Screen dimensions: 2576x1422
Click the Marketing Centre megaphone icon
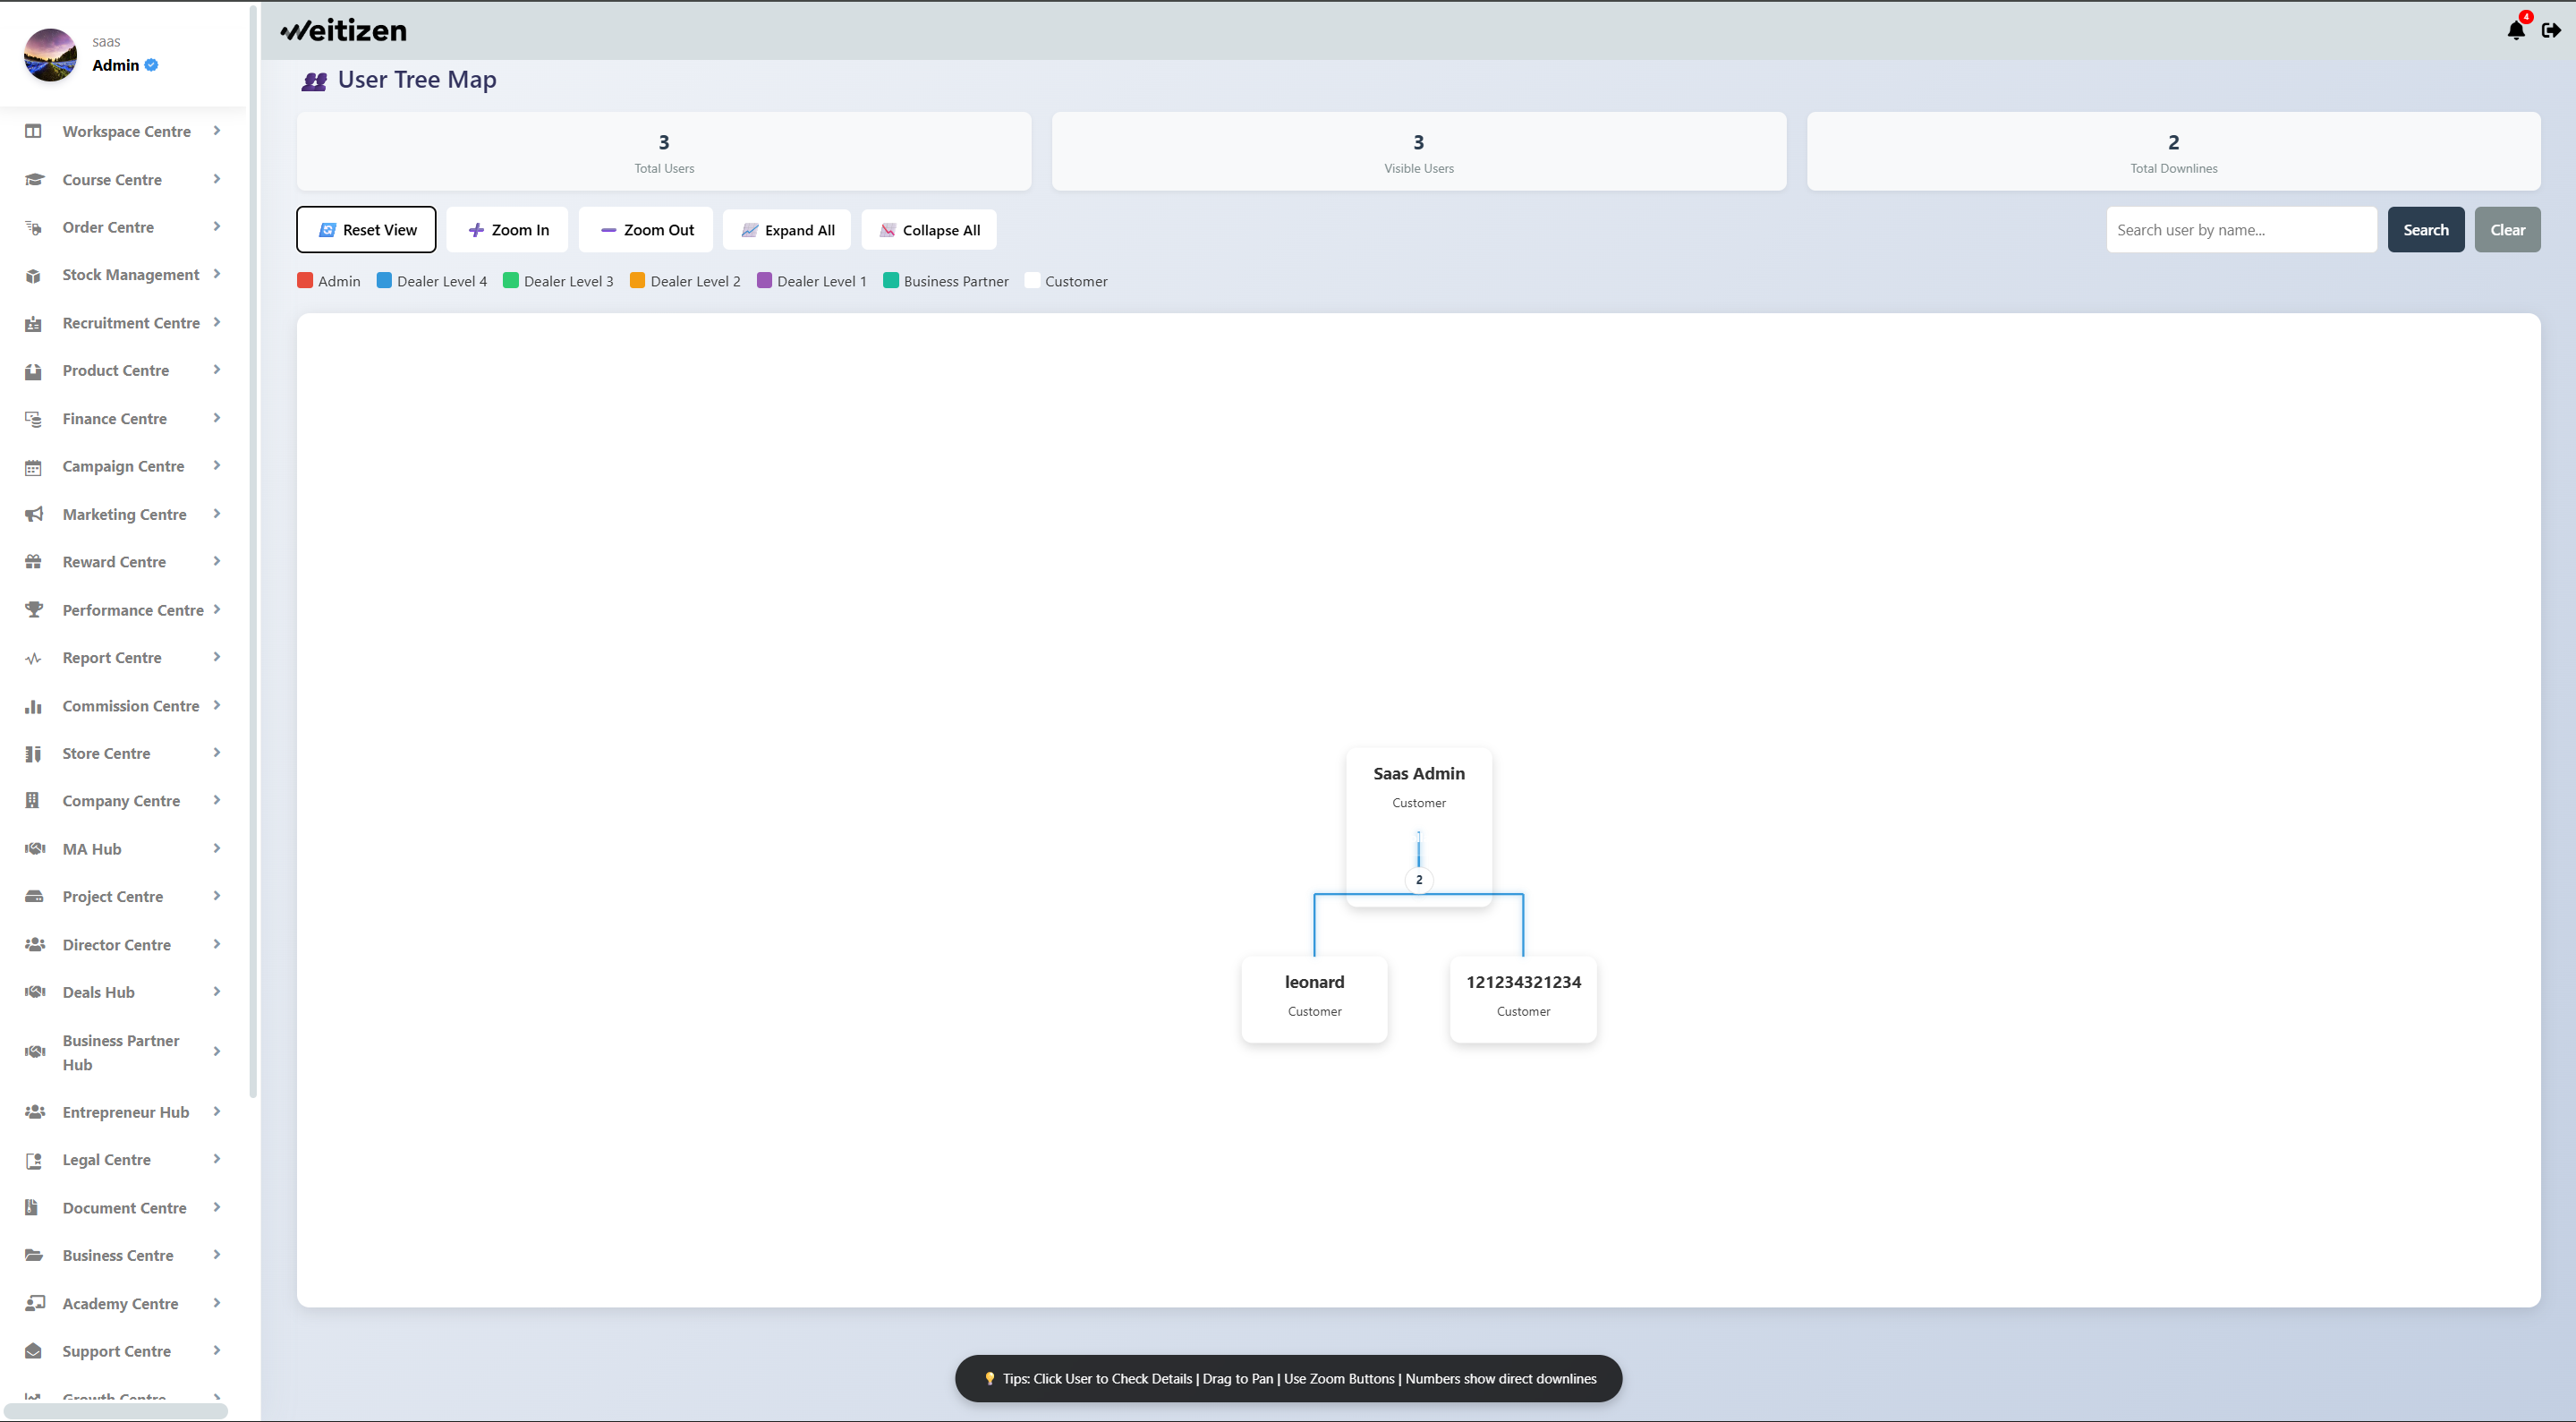[33, 514]
